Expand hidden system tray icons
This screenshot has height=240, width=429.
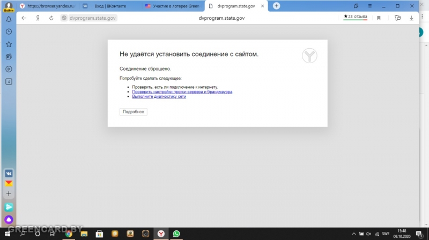[353, 234]
